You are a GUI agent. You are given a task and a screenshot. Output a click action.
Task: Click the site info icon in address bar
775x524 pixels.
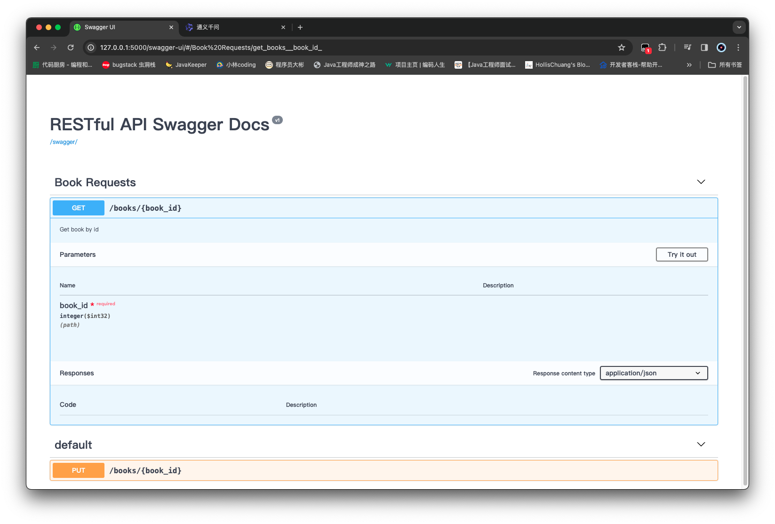pyautogui.click(x=91, y=48)
